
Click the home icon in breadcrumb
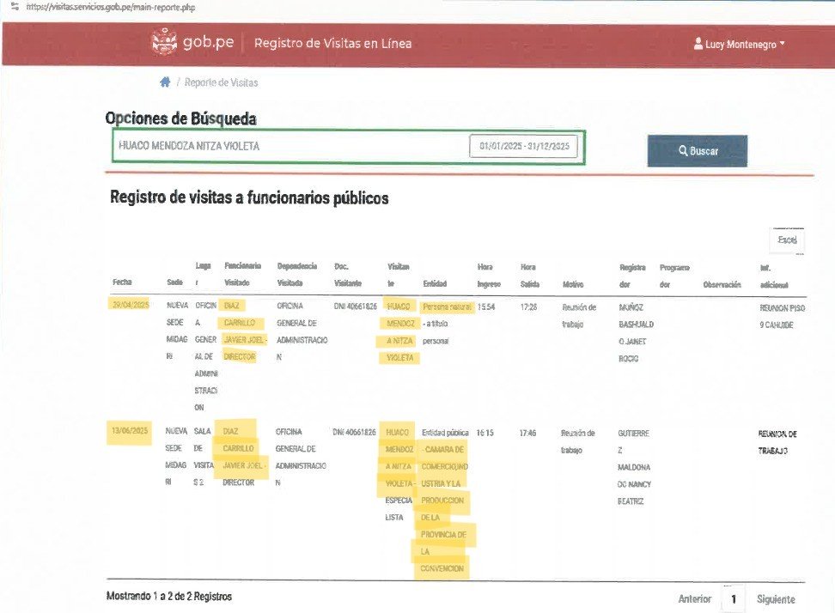tap(164, 82)
